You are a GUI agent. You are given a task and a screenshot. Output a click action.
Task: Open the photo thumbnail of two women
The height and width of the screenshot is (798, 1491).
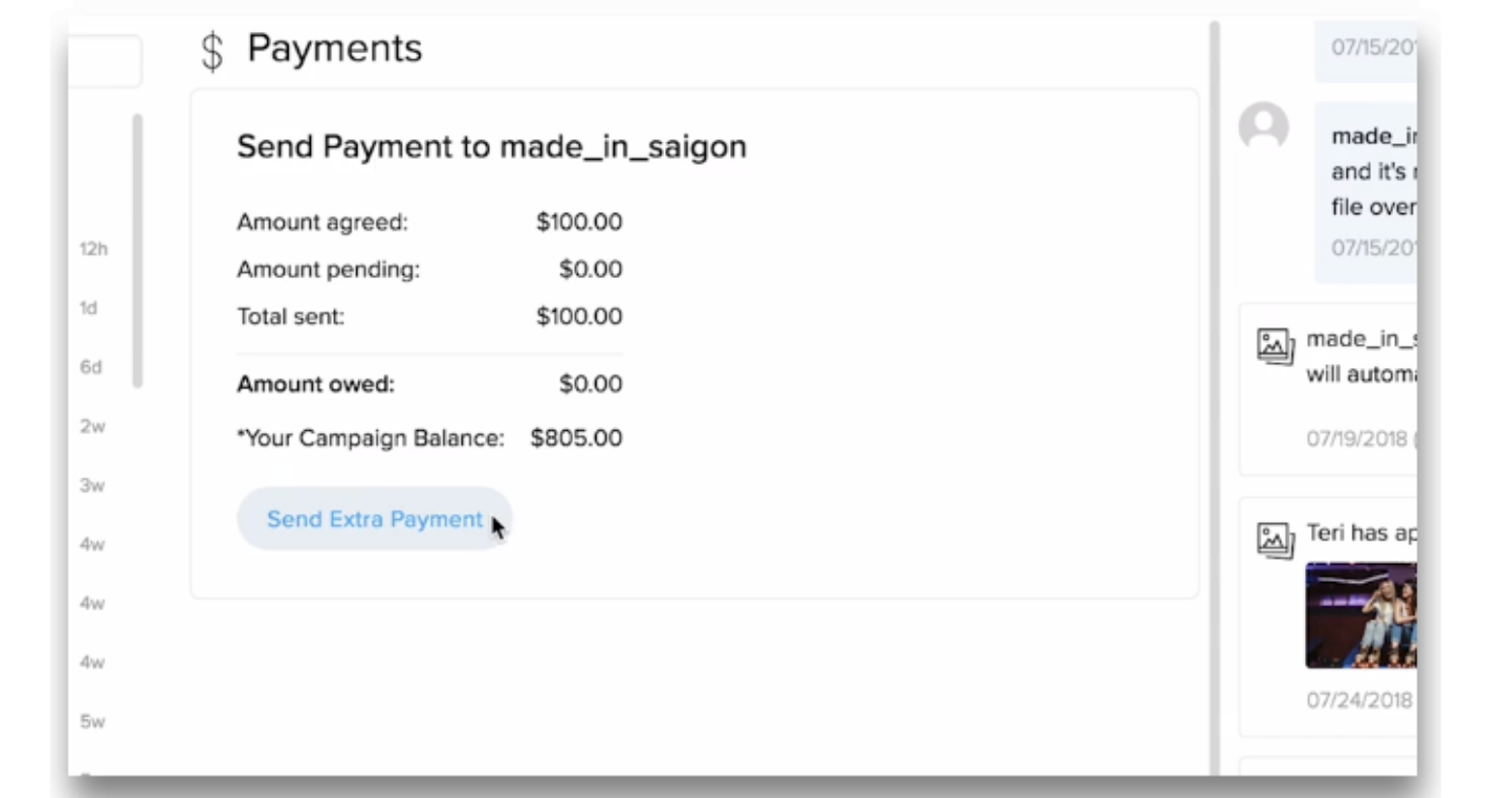(x=1360, y=615)
